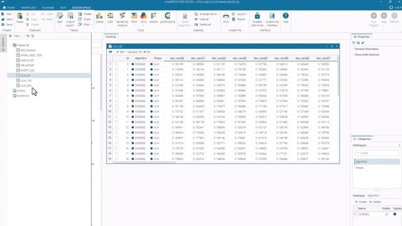
Task: Switch to the WORKFLOW ribbon tab
Action: pos(28,8)
